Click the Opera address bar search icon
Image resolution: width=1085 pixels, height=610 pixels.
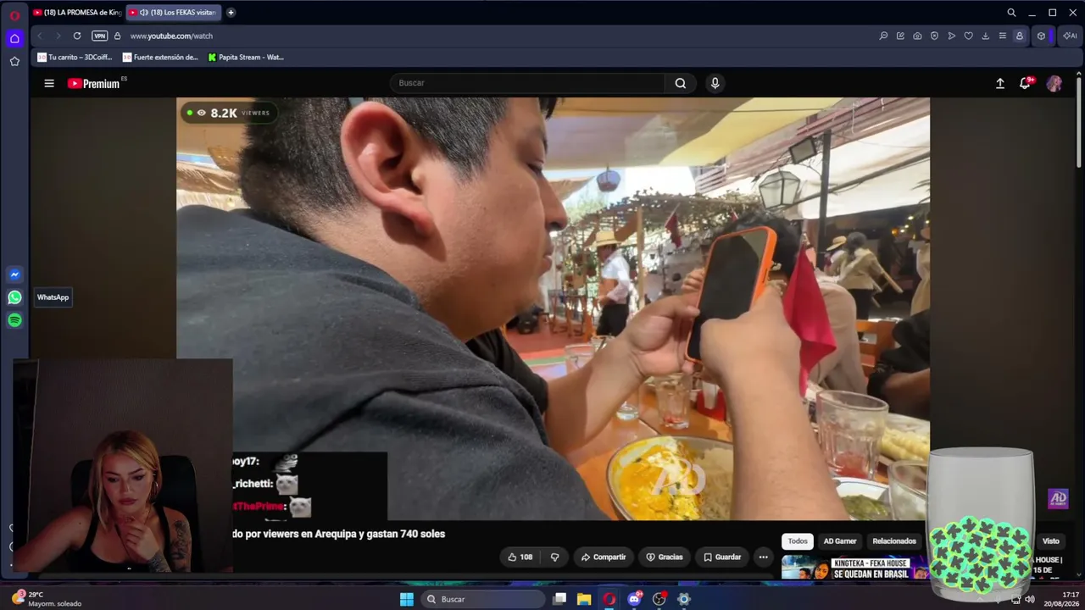pyautogui.click(x=883, y=36)
